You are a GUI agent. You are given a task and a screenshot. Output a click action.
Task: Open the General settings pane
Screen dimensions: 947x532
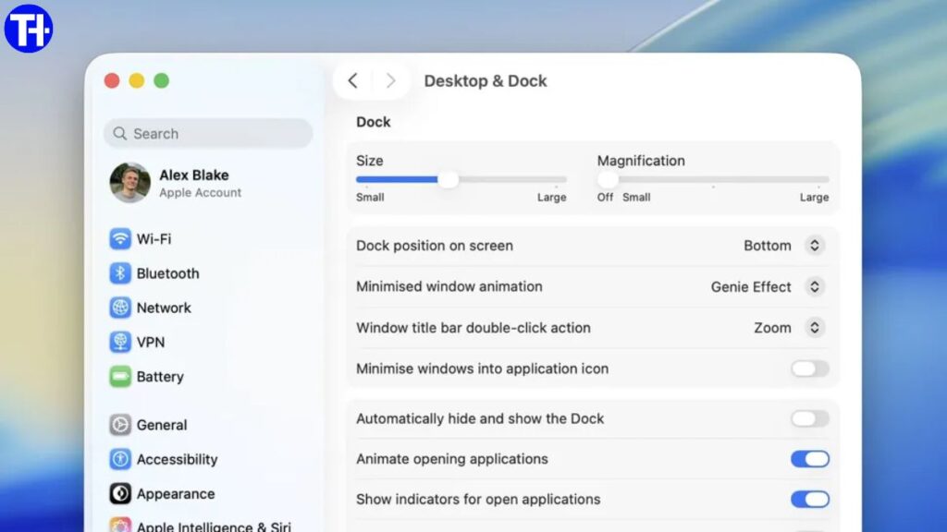(121, 425)
